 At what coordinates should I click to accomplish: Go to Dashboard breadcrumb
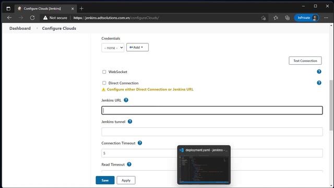(x=20, y=28)
